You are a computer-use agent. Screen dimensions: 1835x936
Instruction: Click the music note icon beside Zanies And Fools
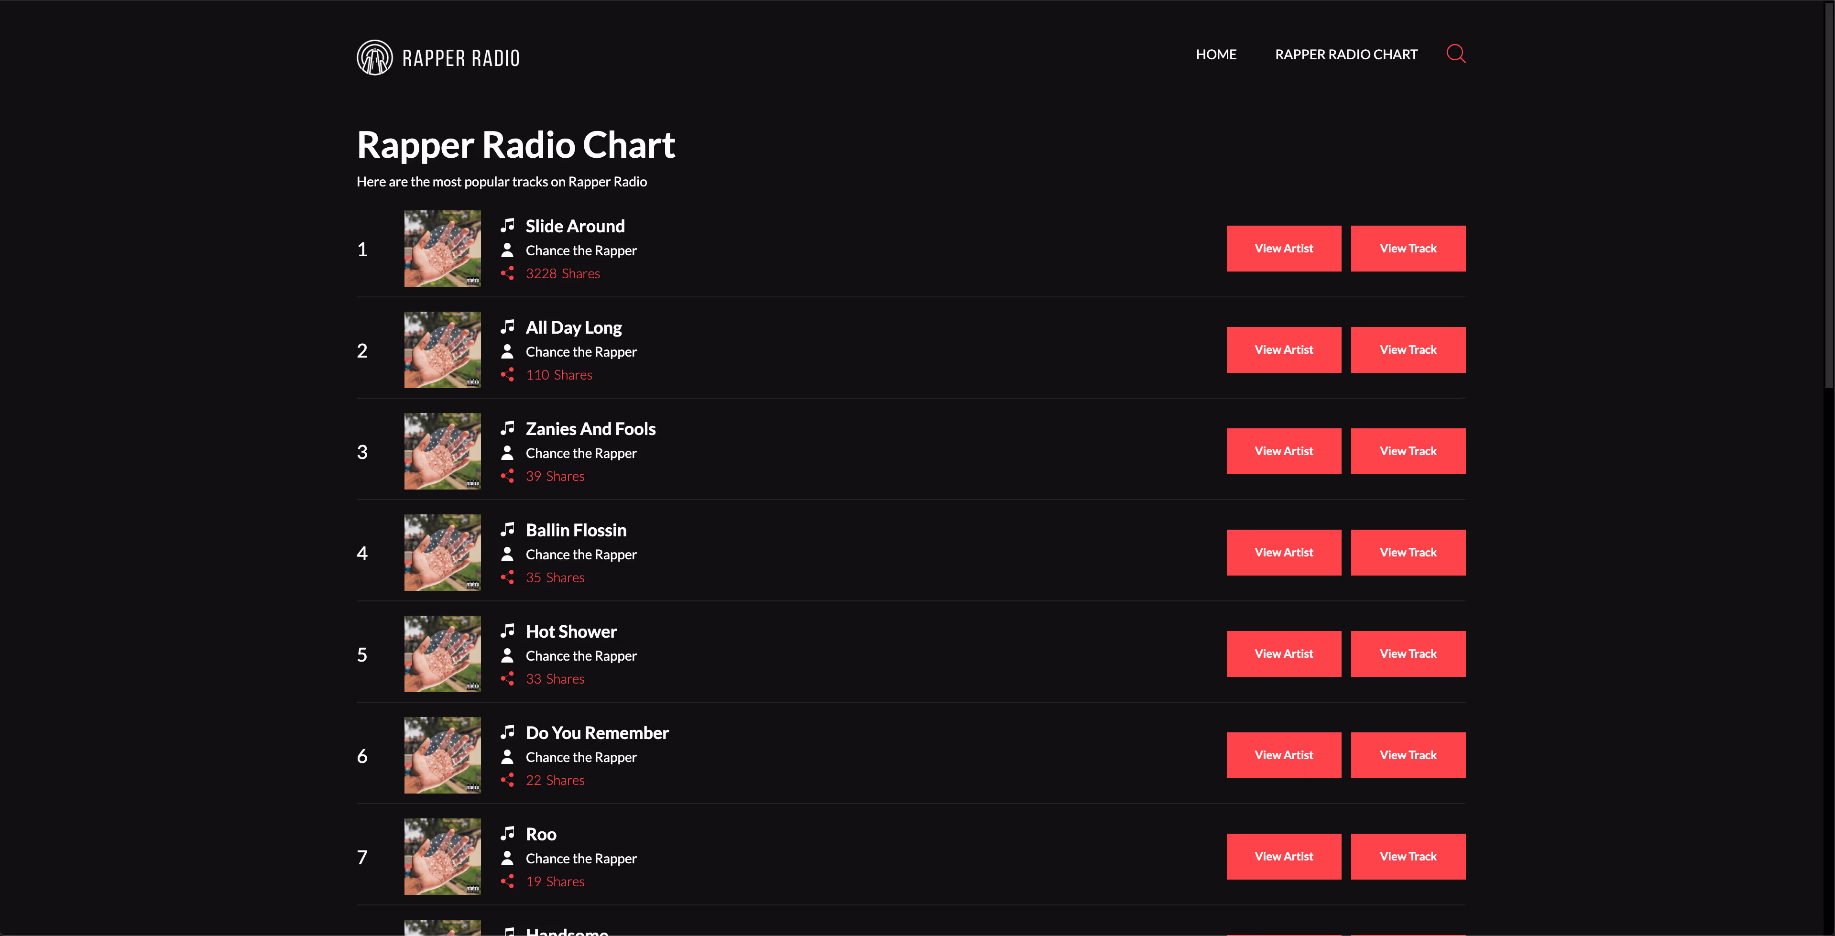[507, 428]
